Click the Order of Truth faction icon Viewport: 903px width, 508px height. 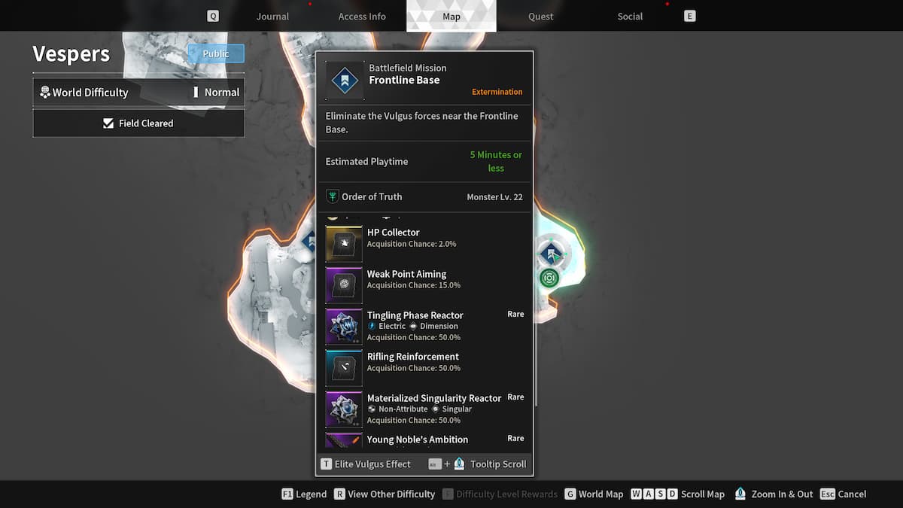point(332,196)
